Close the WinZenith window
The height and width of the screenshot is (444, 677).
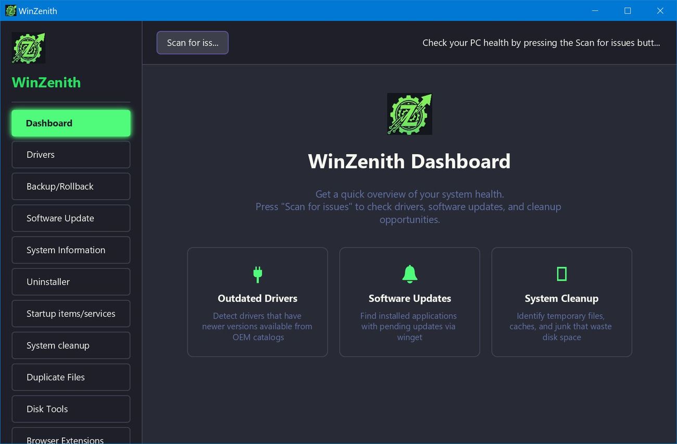pos(660,10)
